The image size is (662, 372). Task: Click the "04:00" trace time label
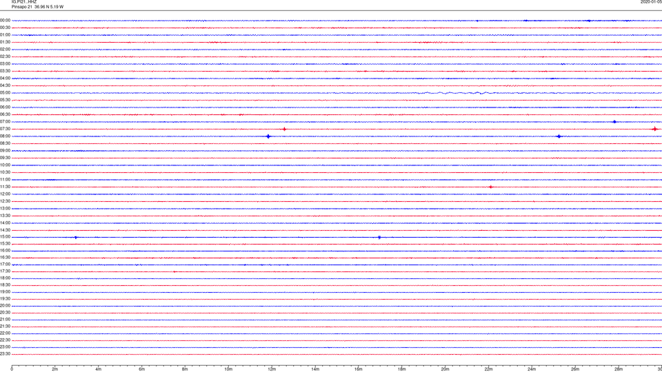click(5, 79)
